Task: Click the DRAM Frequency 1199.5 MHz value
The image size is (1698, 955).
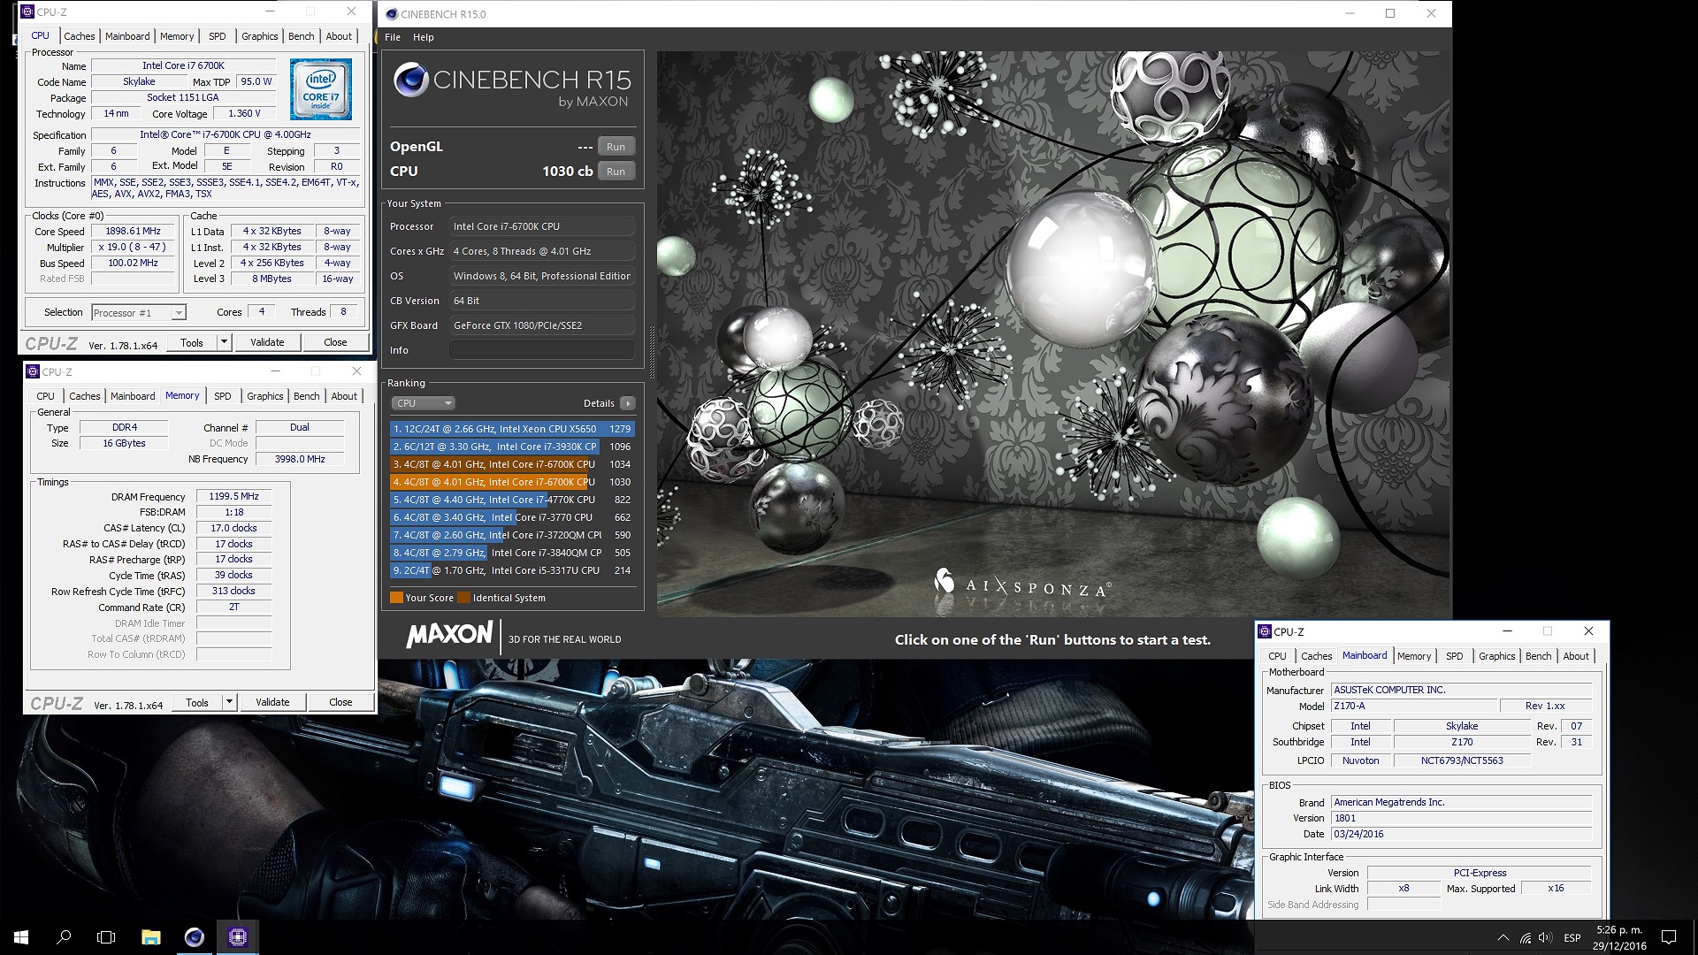Action: coord(233,497)
